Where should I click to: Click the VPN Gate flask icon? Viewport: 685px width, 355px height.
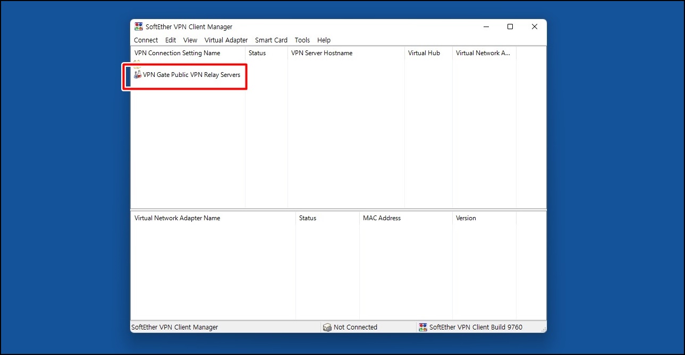coord(138,75)
